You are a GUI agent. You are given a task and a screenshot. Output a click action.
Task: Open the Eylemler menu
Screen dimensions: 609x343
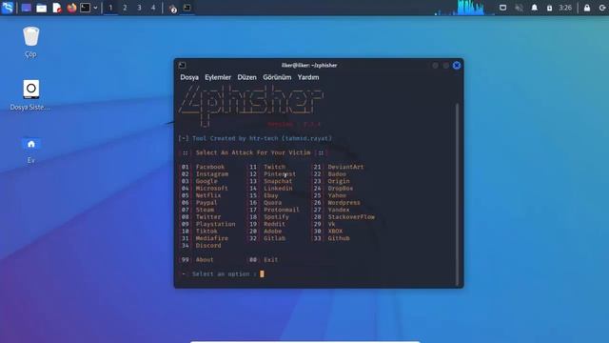point(218,77)
